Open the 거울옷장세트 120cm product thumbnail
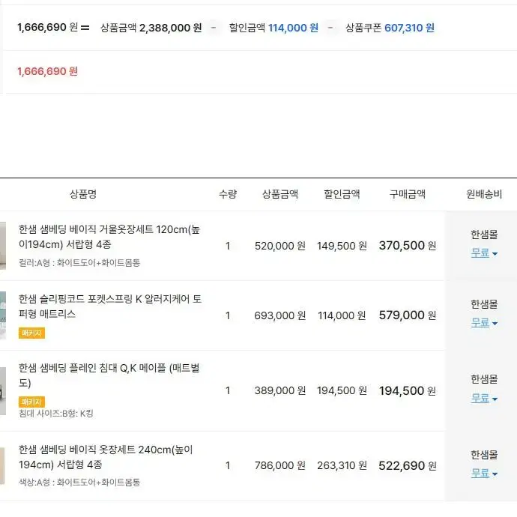The height and width of the screenshot is (517, 517). pos(3,246)
